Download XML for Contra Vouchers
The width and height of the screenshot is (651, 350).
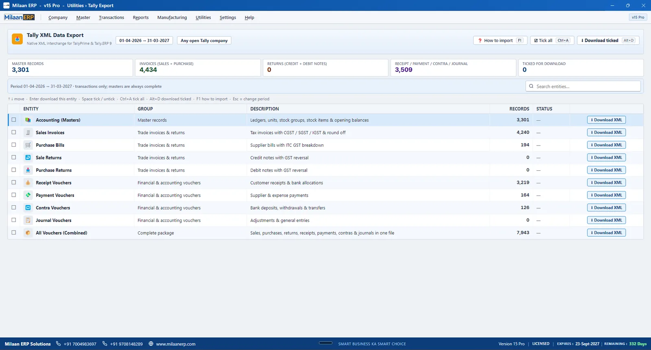point(606,208)
